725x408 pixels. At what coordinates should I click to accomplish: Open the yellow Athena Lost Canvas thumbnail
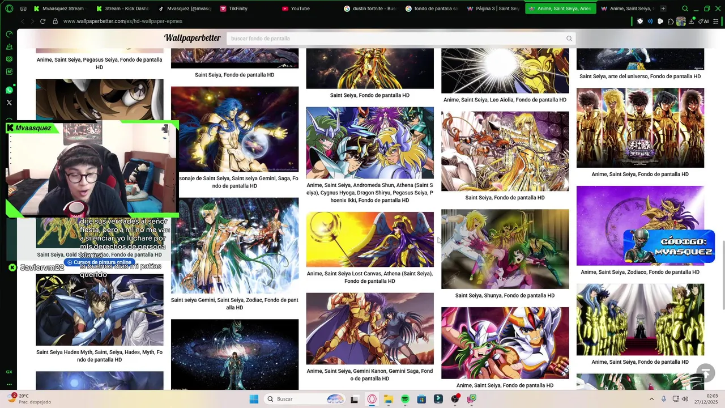pos(370,240)
